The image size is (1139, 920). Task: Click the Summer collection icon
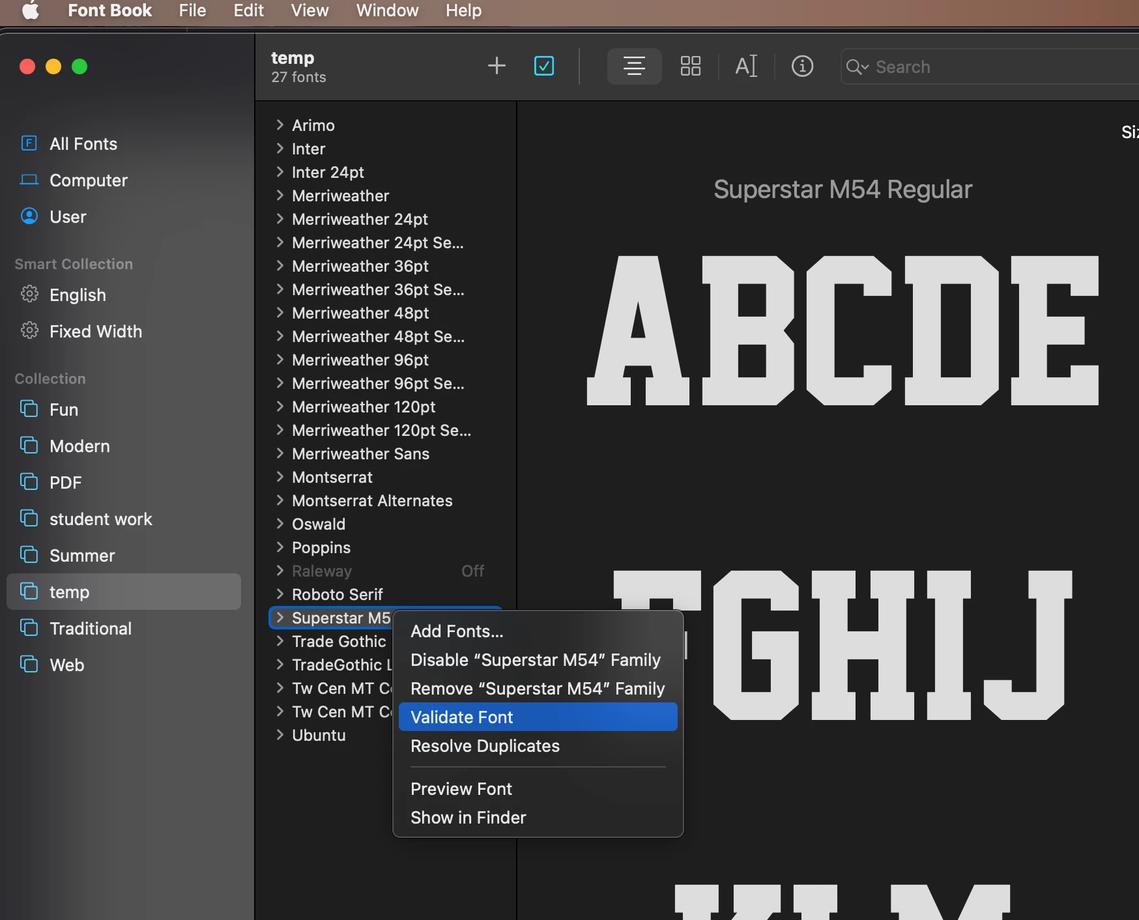pos(29,555)
